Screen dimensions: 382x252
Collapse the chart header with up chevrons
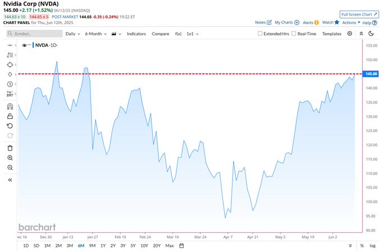pyautogui.click(x=361, y=34)
